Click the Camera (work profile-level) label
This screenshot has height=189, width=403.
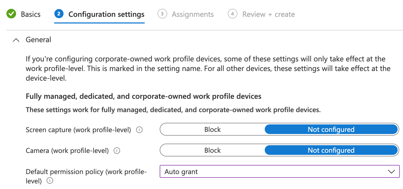pos(67,151)
